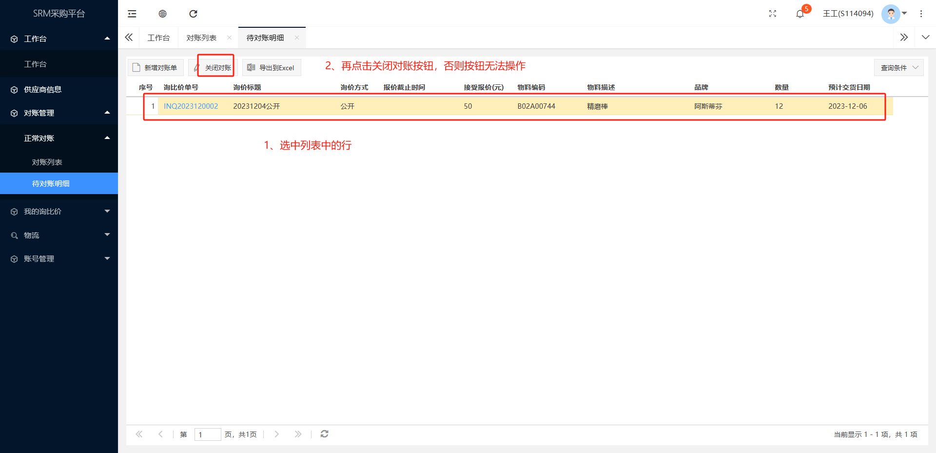936x453 pixels.
Task: Refresh the table using pagination reload icon
Action: pyautogui.click(x=324, y=434)
